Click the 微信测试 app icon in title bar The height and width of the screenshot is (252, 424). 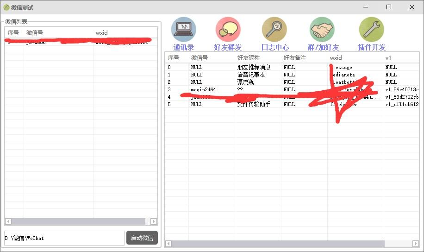click(6, 7)
